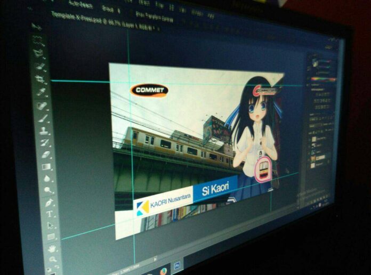Select the Brush tool
The image size is (371, 275).
tap(43, 118)
